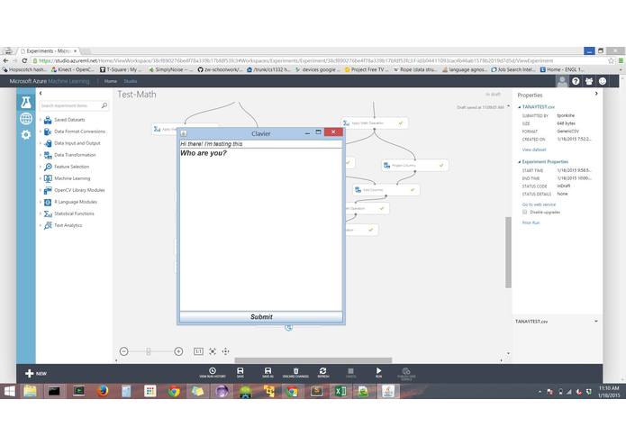Click the Machine Learning module icon

[x=48, y=178]
